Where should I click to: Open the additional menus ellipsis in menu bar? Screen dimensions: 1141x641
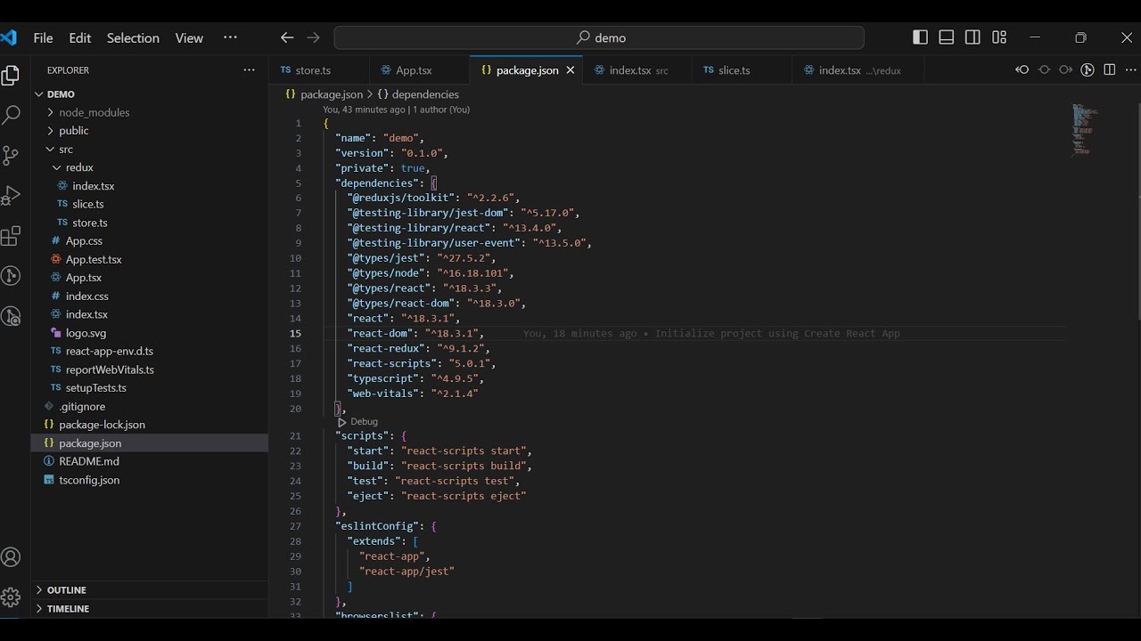230,37
